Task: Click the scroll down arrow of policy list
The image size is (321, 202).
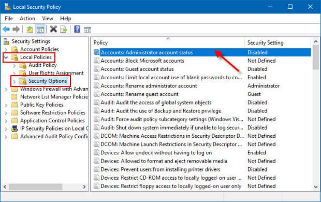Action: tap(316, 186)
